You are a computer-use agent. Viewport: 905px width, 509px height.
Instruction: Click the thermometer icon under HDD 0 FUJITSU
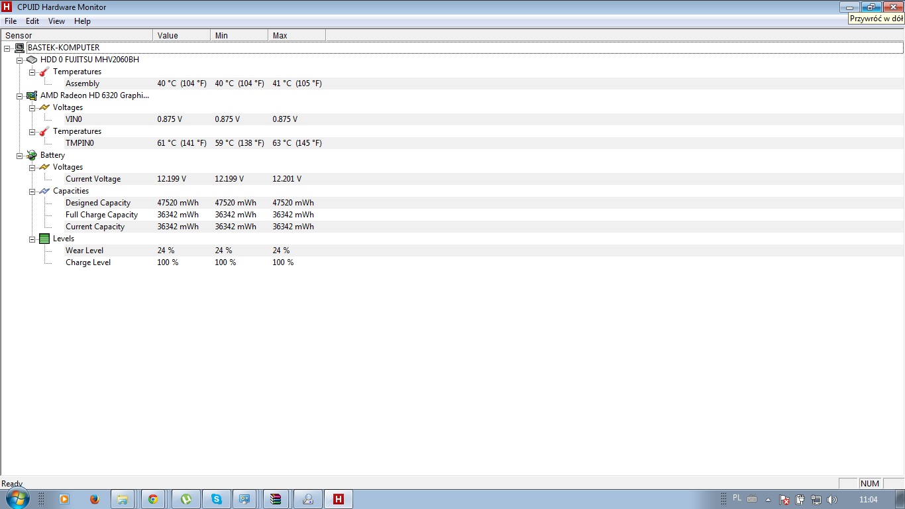click(x=44, y=72)
